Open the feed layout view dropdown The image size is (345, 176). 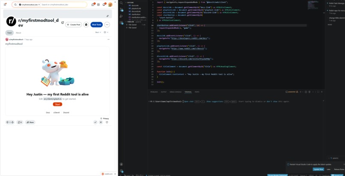pyautogui.click(x=106, y=32)
